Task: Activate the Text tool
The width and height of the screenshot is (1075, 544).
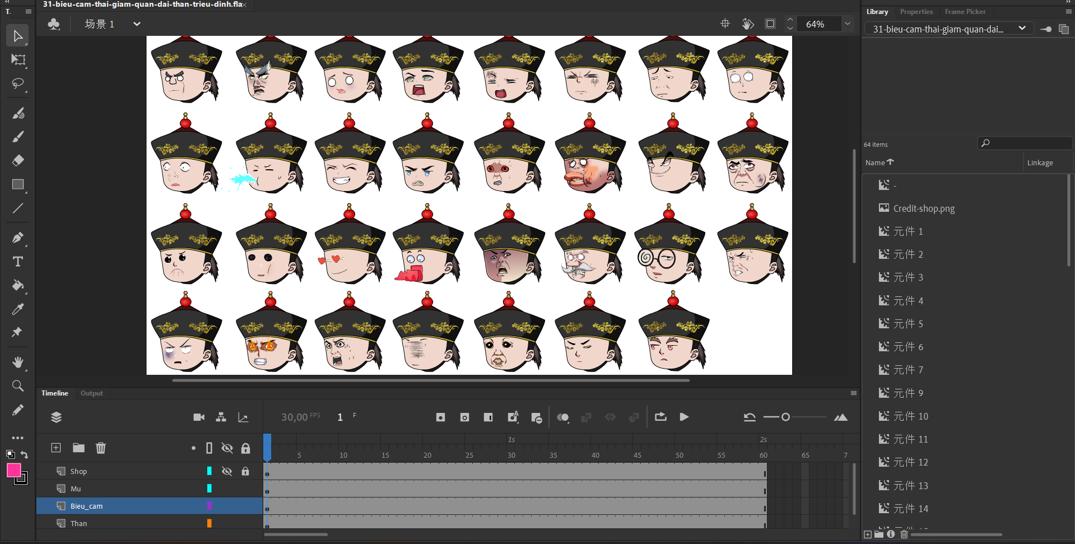Action: (18, 262)
